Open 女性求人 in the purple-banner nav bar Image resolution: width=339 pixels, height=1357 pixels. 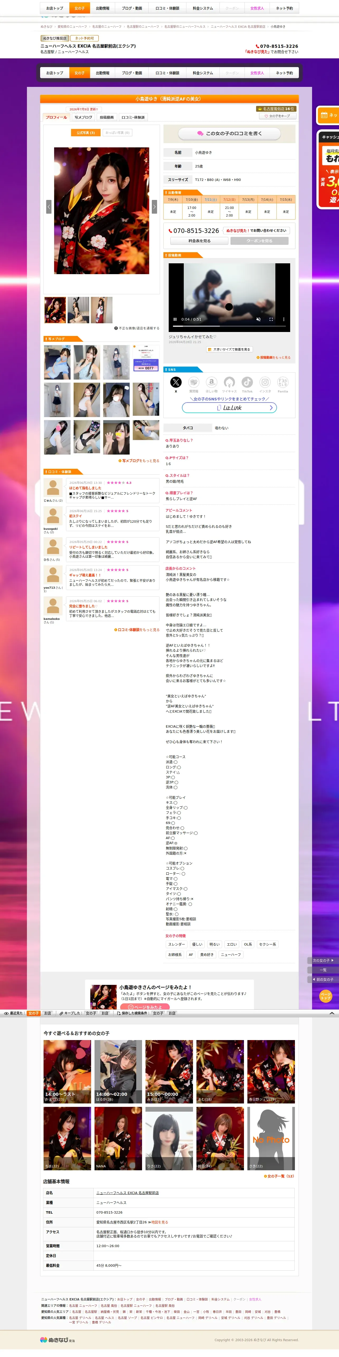tap(257, 73)
